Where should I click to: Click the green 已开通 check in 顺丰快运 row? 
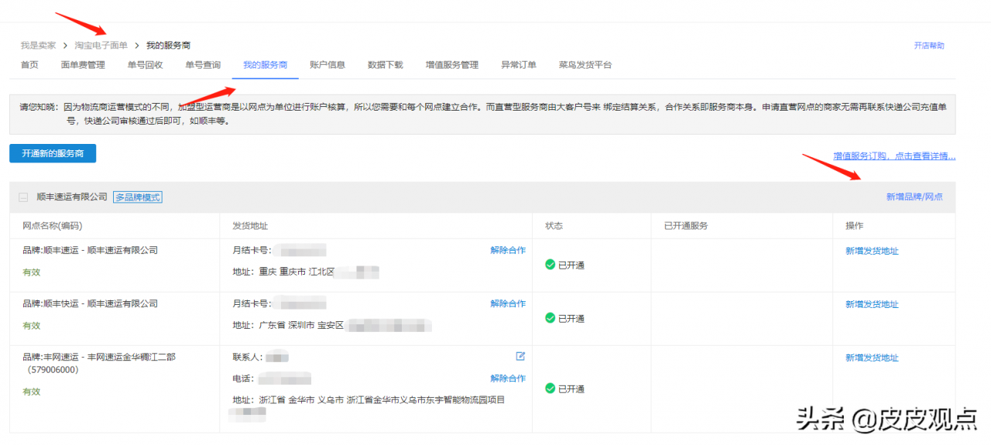point(550,318)
